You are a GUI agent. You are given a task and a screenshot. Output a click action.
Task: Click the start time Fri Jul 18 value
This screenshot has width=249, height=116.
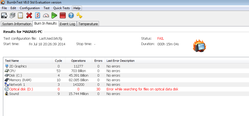tap(47, 44)
